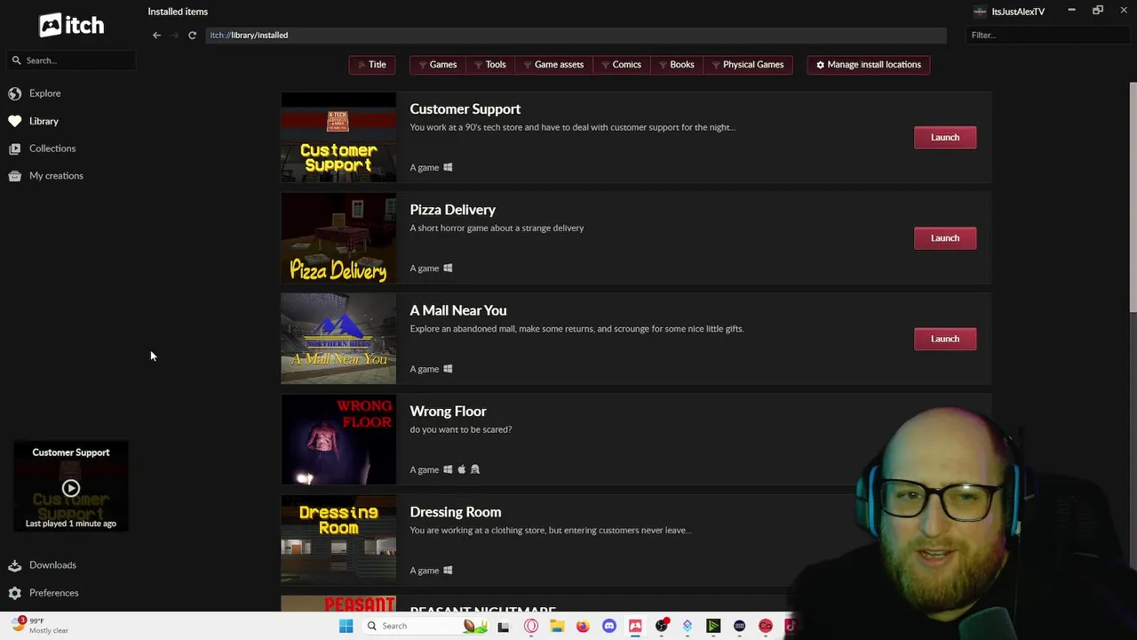Reload the page with refresh icon
Viewport: 1137px width, 640px height.
pyautogui.click(x=192, y=36)
